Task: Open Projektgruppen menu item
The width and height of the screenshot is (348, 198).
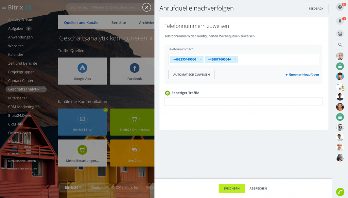Action: tap(21, 72)
